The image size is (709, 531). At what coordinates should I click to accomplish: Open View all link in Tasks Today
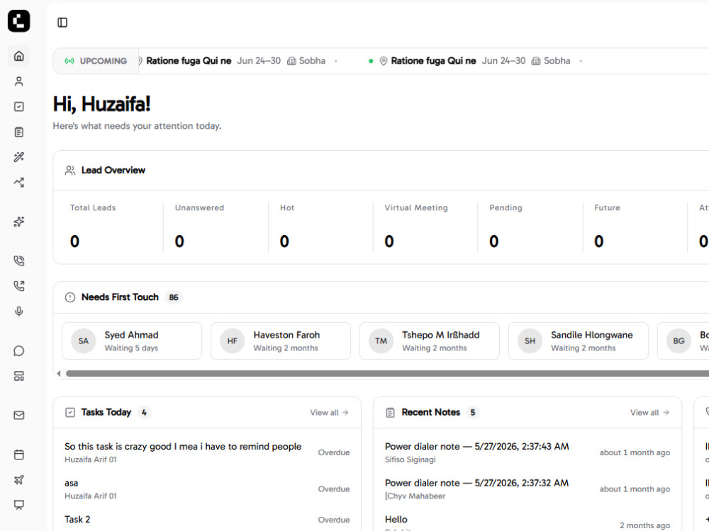329,413
